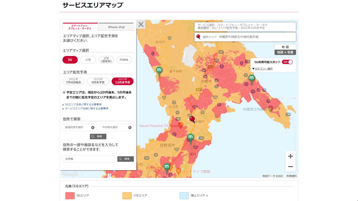Viewport: 358px width, 201px height.
Task: Open the 市区郡を選択 dropdown
Action: 117,127
